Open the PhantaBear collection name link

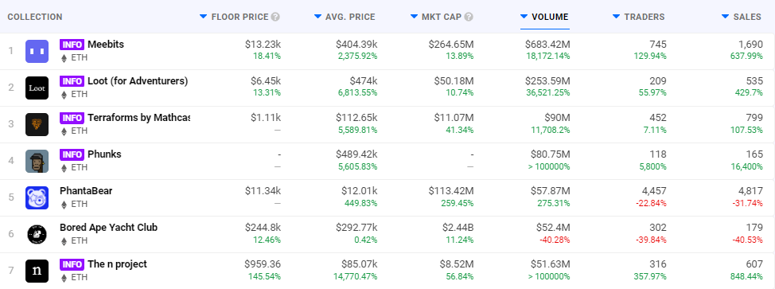coord(86,191)
